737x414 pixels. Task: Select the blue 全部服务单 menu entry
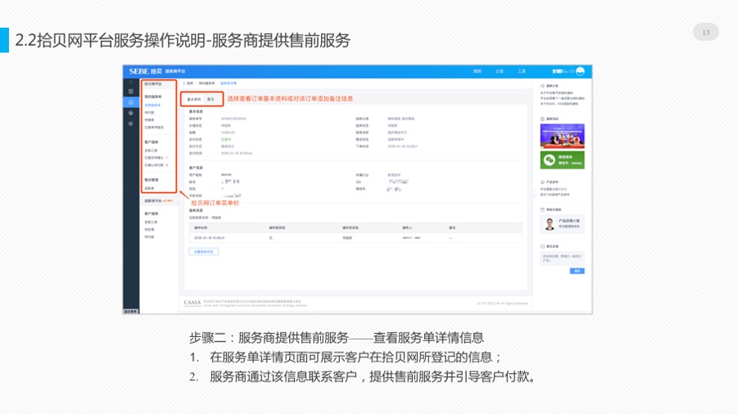coord(152,106)
